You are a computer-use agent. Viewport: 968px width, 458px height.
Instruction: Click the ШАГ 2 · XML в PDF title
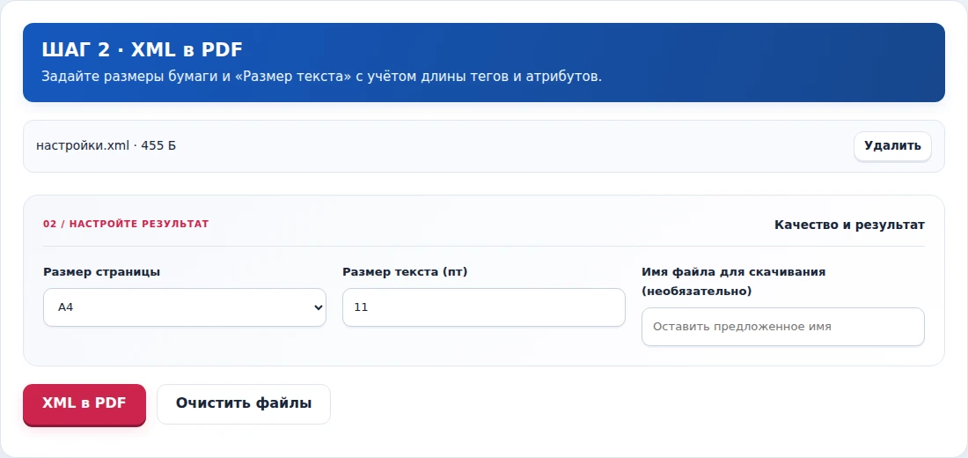click(142, 50)
